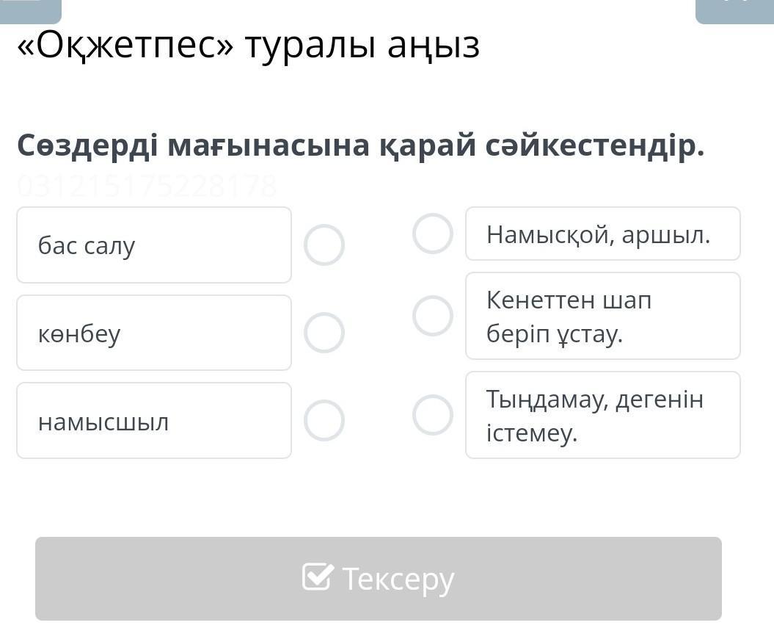Click the Кенеттен шап беріп ұстау card
774x625 pixels.
click(x=602, y=317)
